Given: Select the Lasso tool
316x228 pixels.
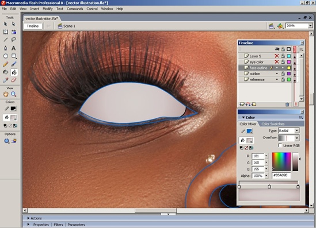Looking at the screenshot, I should [x=14, y=40].
